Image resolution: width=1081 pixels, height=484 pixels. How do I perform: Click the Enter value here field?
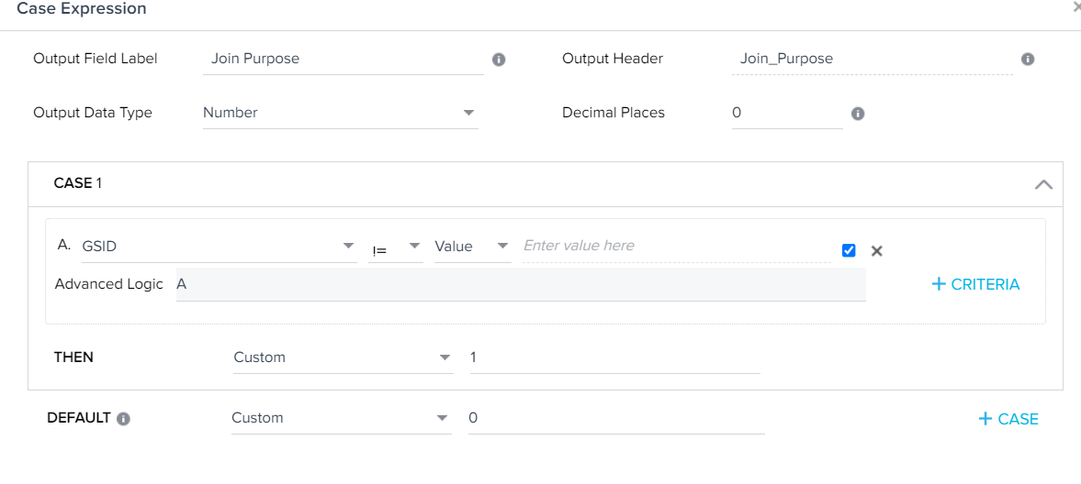[677, 247]
